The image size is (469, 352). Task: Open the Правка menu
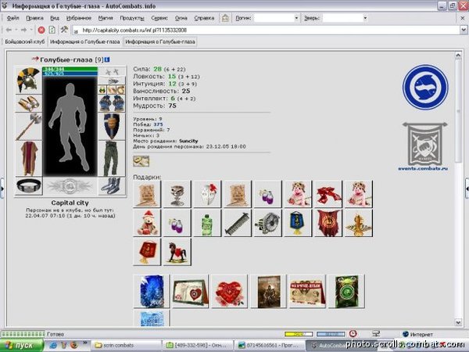pyautogui.click(x=34, y=18)
